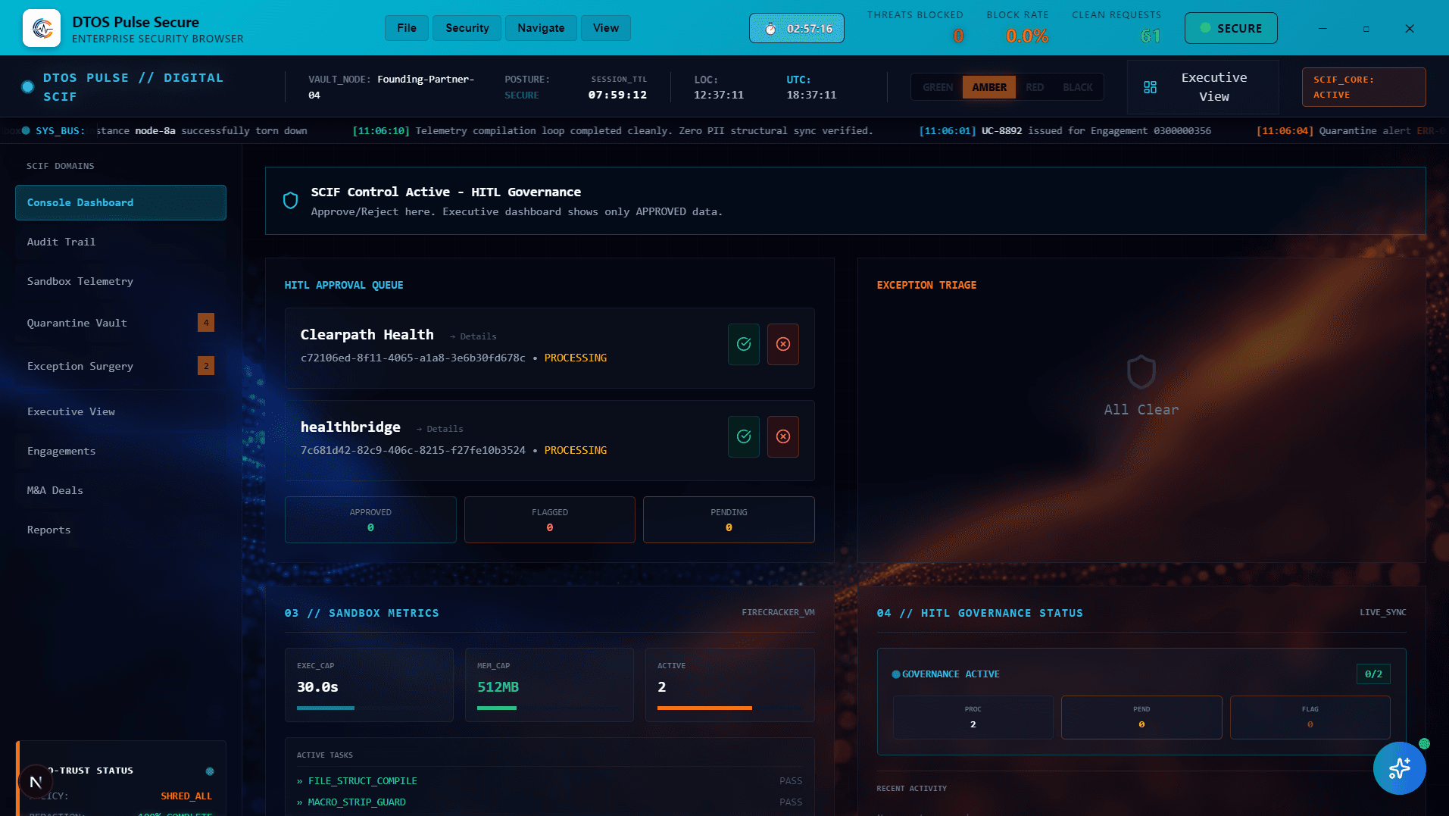Click the SECURE status button
1449x816 pixels.
tap(1231, 28)
